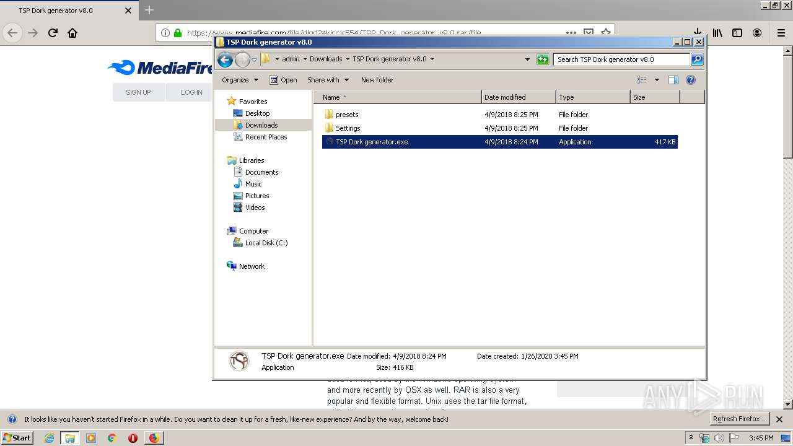Open the Share with menu
The width and height of the screenshot is (793, 446).
click(328, 80)
